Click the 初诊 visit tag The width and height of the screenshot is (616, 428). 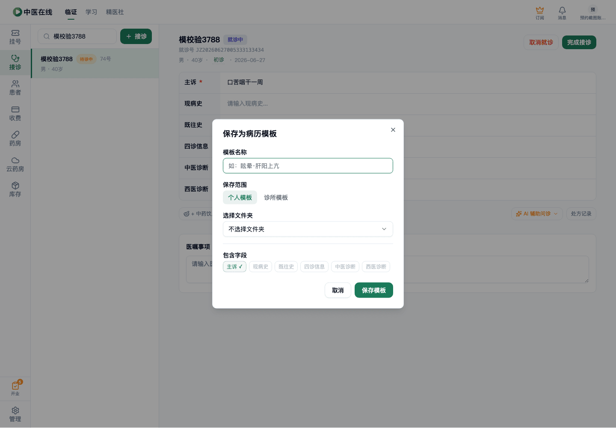point(219,60)
